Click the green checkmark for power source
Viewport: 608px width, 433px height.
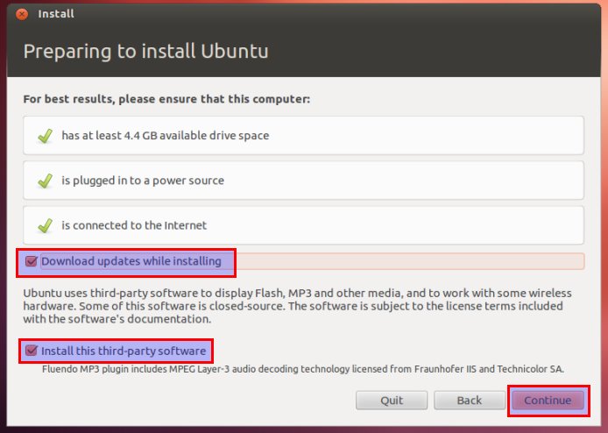coord(44,181)
